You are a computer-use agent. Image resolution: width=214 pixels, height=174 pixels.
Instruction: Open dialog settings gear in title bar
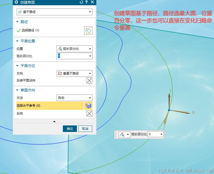(x=16, y=2)
